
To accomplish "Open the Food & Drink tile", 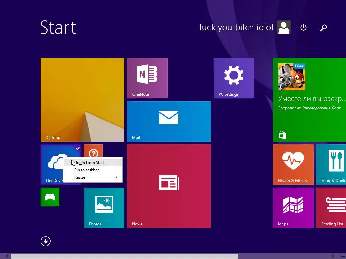I will coord(331,165).
